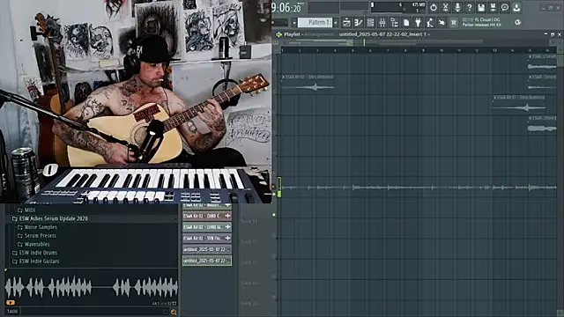Open the project info speech bubble icon
The height and width of the screenshot is (317, 564).
coord(505,7)
